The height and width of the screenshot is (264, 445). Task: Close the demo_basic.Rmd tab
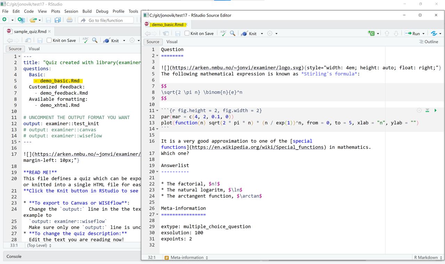point(186,24)
